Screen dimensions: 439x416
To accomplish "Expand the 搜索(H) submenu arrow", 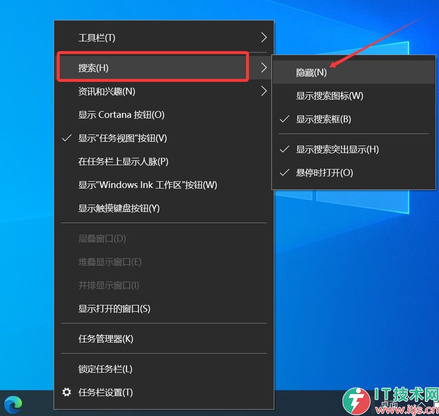I will pyautogui.click(x=264, y=68).
